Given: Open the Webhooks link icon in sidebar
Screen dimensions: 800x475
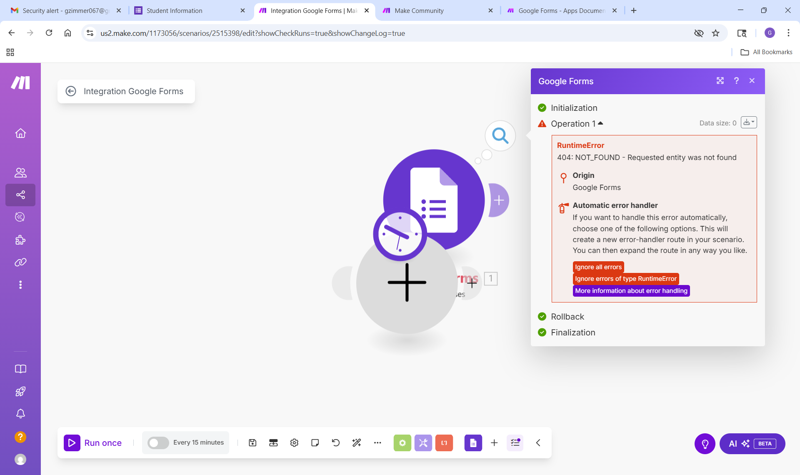Looking at the screenshot, I should pos(20,262).
